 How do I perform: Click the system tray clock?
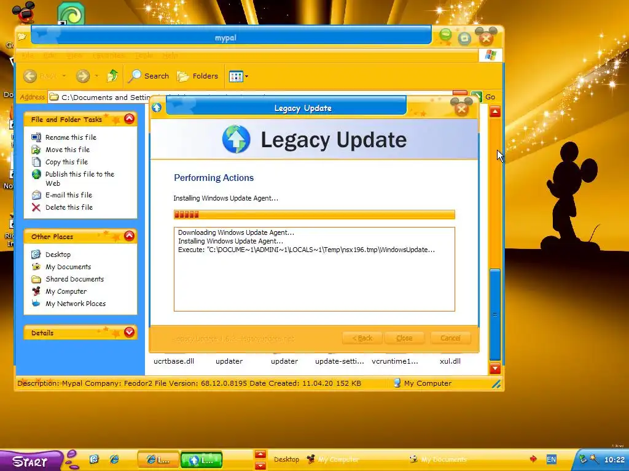point(614,460)
